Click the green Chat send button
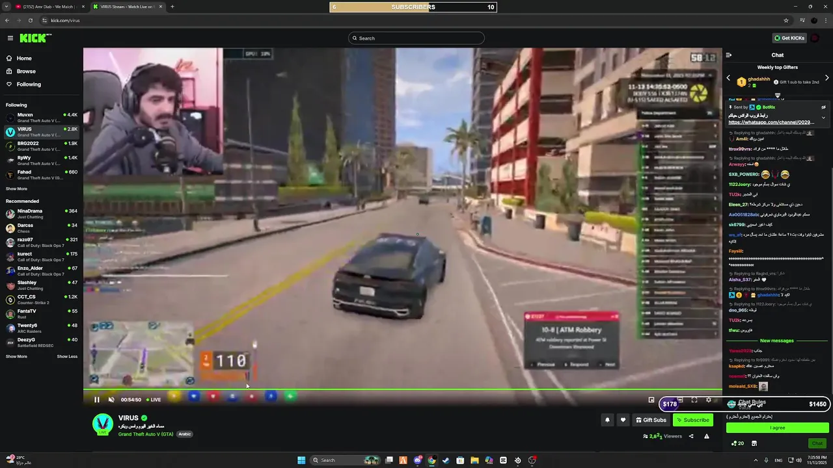This screenshot has width=833, height=468. 817,443
